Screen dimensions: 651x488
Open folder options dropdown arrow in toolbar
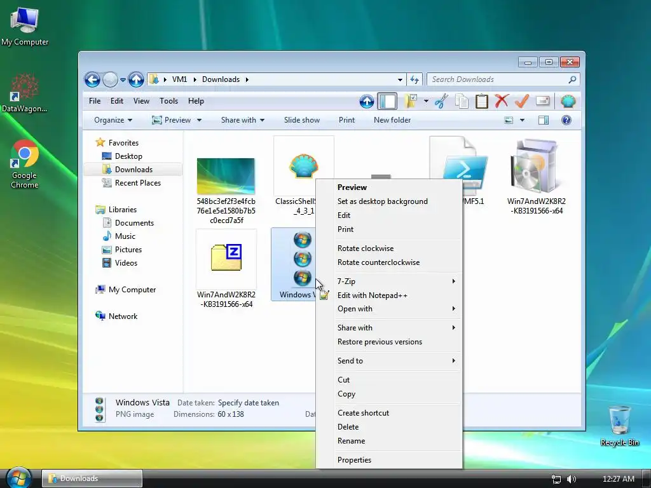(426, 101)
